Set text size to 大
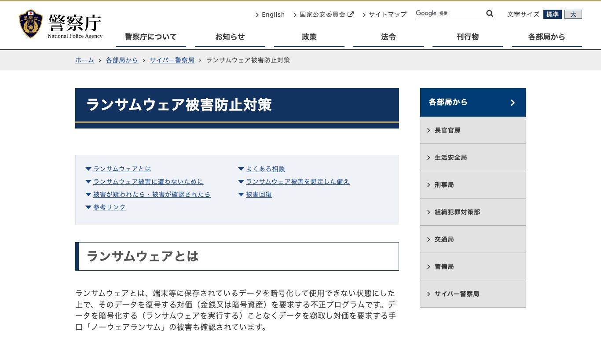This screenshot has width=601, height=338. (573, 15)
